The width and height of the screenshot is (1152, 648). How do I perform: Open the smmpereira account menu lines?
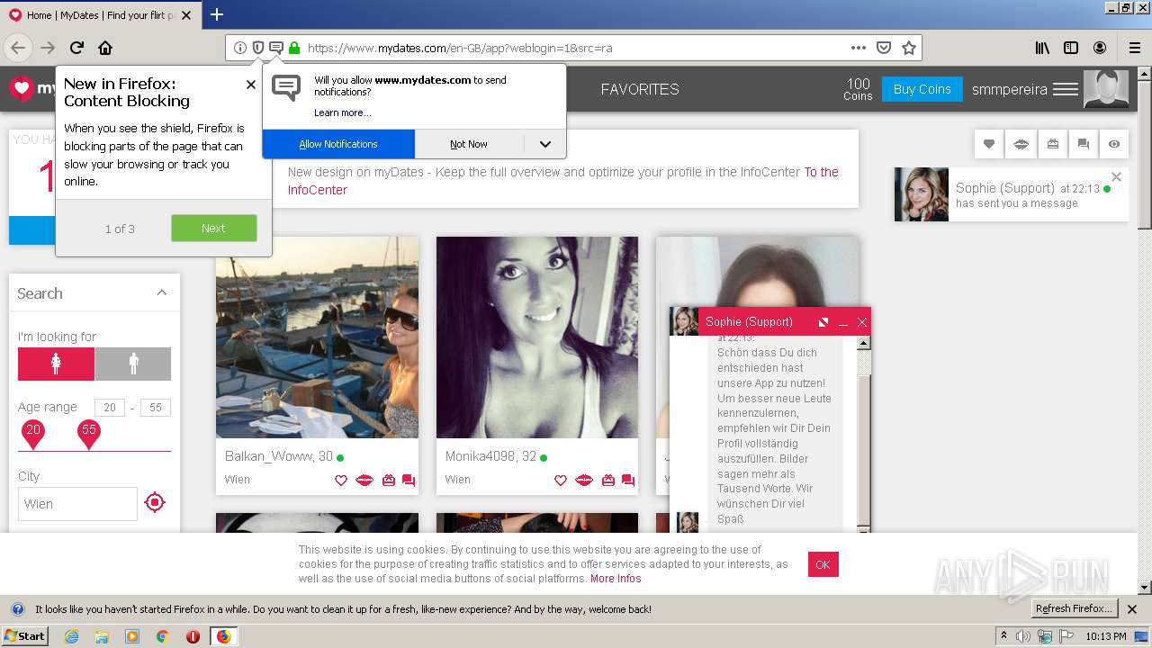[x=1066, y=89]
